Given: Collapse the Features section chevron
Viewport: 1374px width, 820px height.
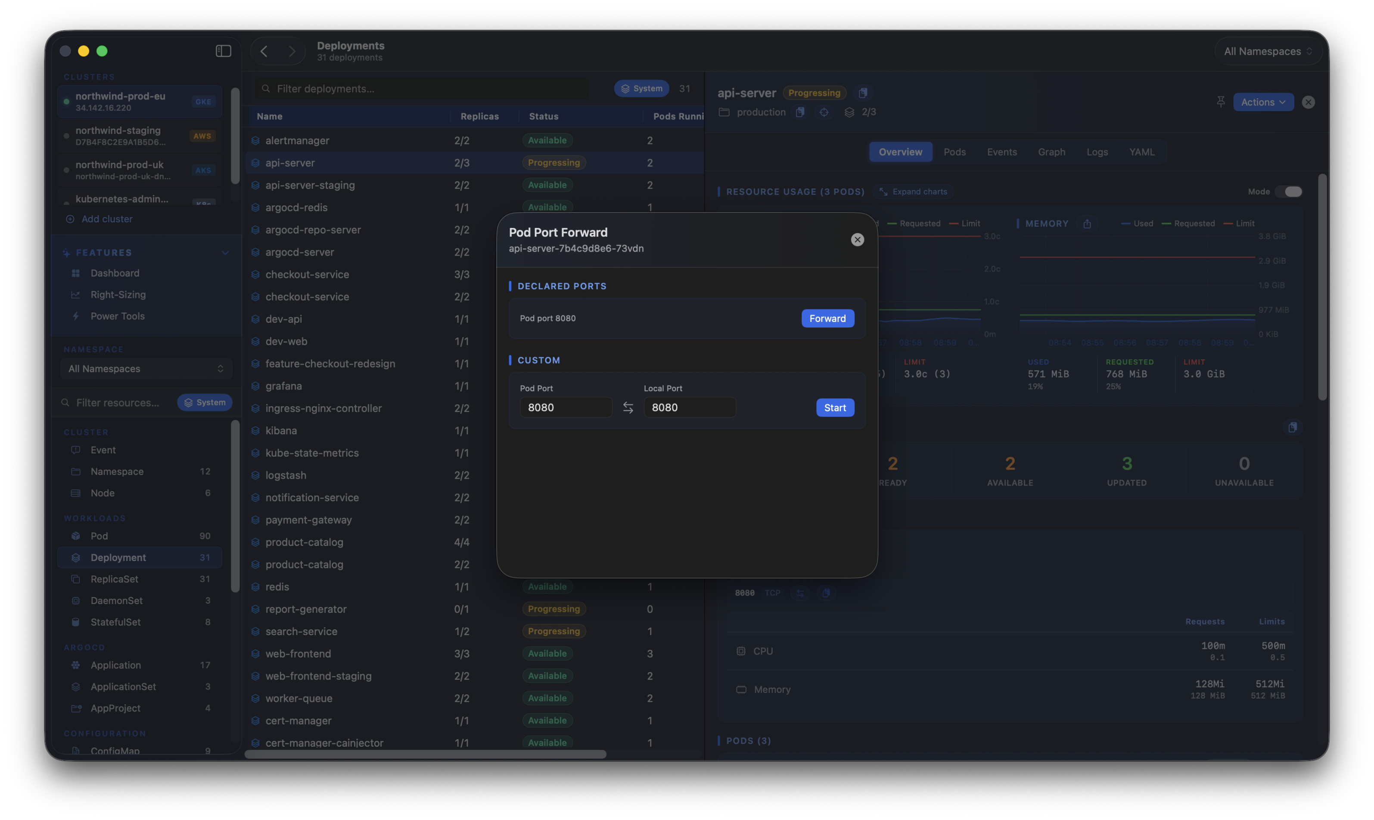Looking at the screenshot, I should coord(225,253).
